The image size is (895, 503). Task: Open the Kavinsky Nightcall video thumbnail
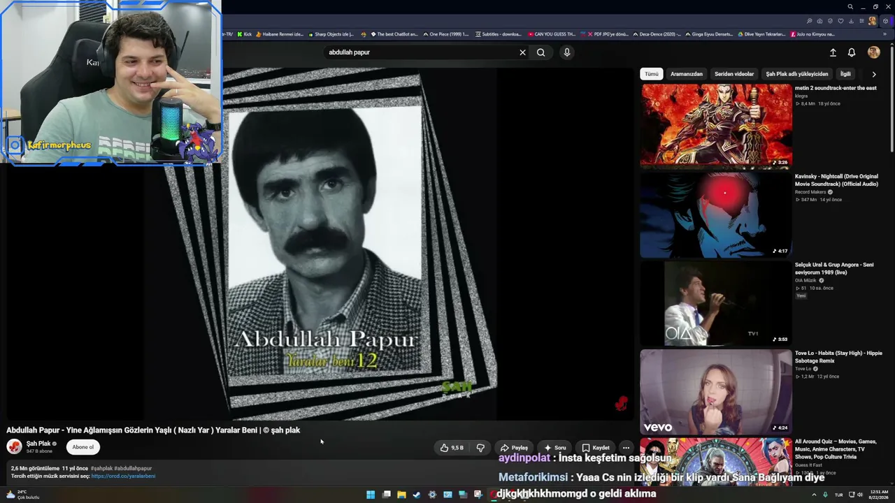(716, 215)
